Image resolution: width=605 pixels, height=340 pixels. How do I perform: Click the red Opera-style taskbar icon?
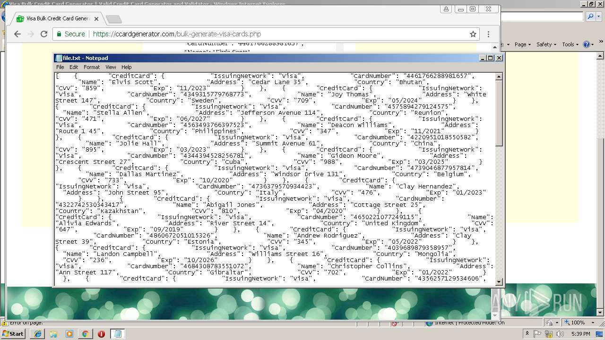pos(101,333)
